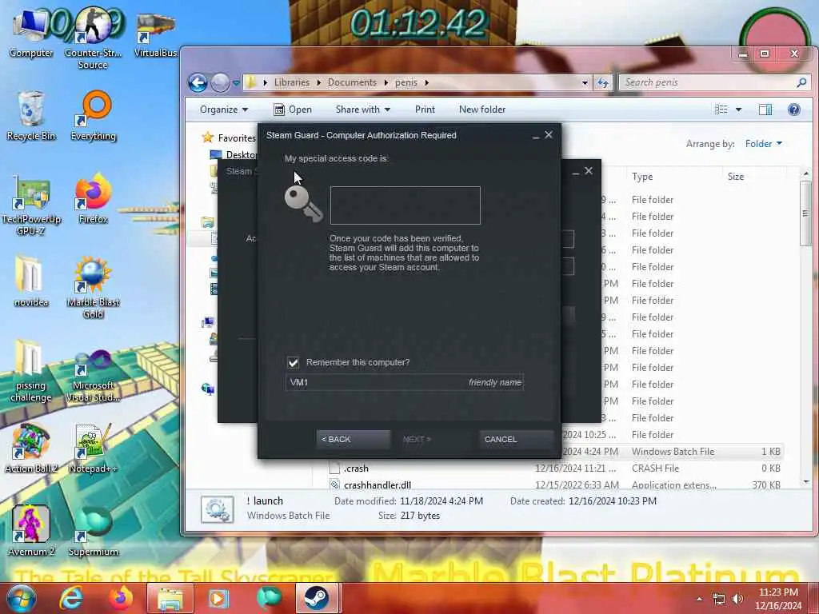The width and height of the screenshot is (819, 614).
Task: Open the volume speaker tray icon
Action: tap(737, 599)
